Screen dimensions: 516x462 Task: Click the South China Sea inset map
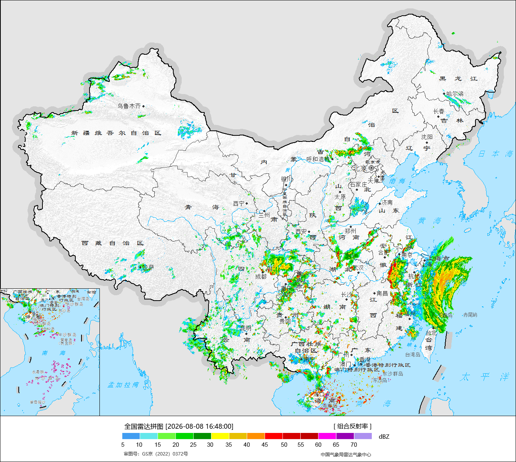(x=50, y=352)
